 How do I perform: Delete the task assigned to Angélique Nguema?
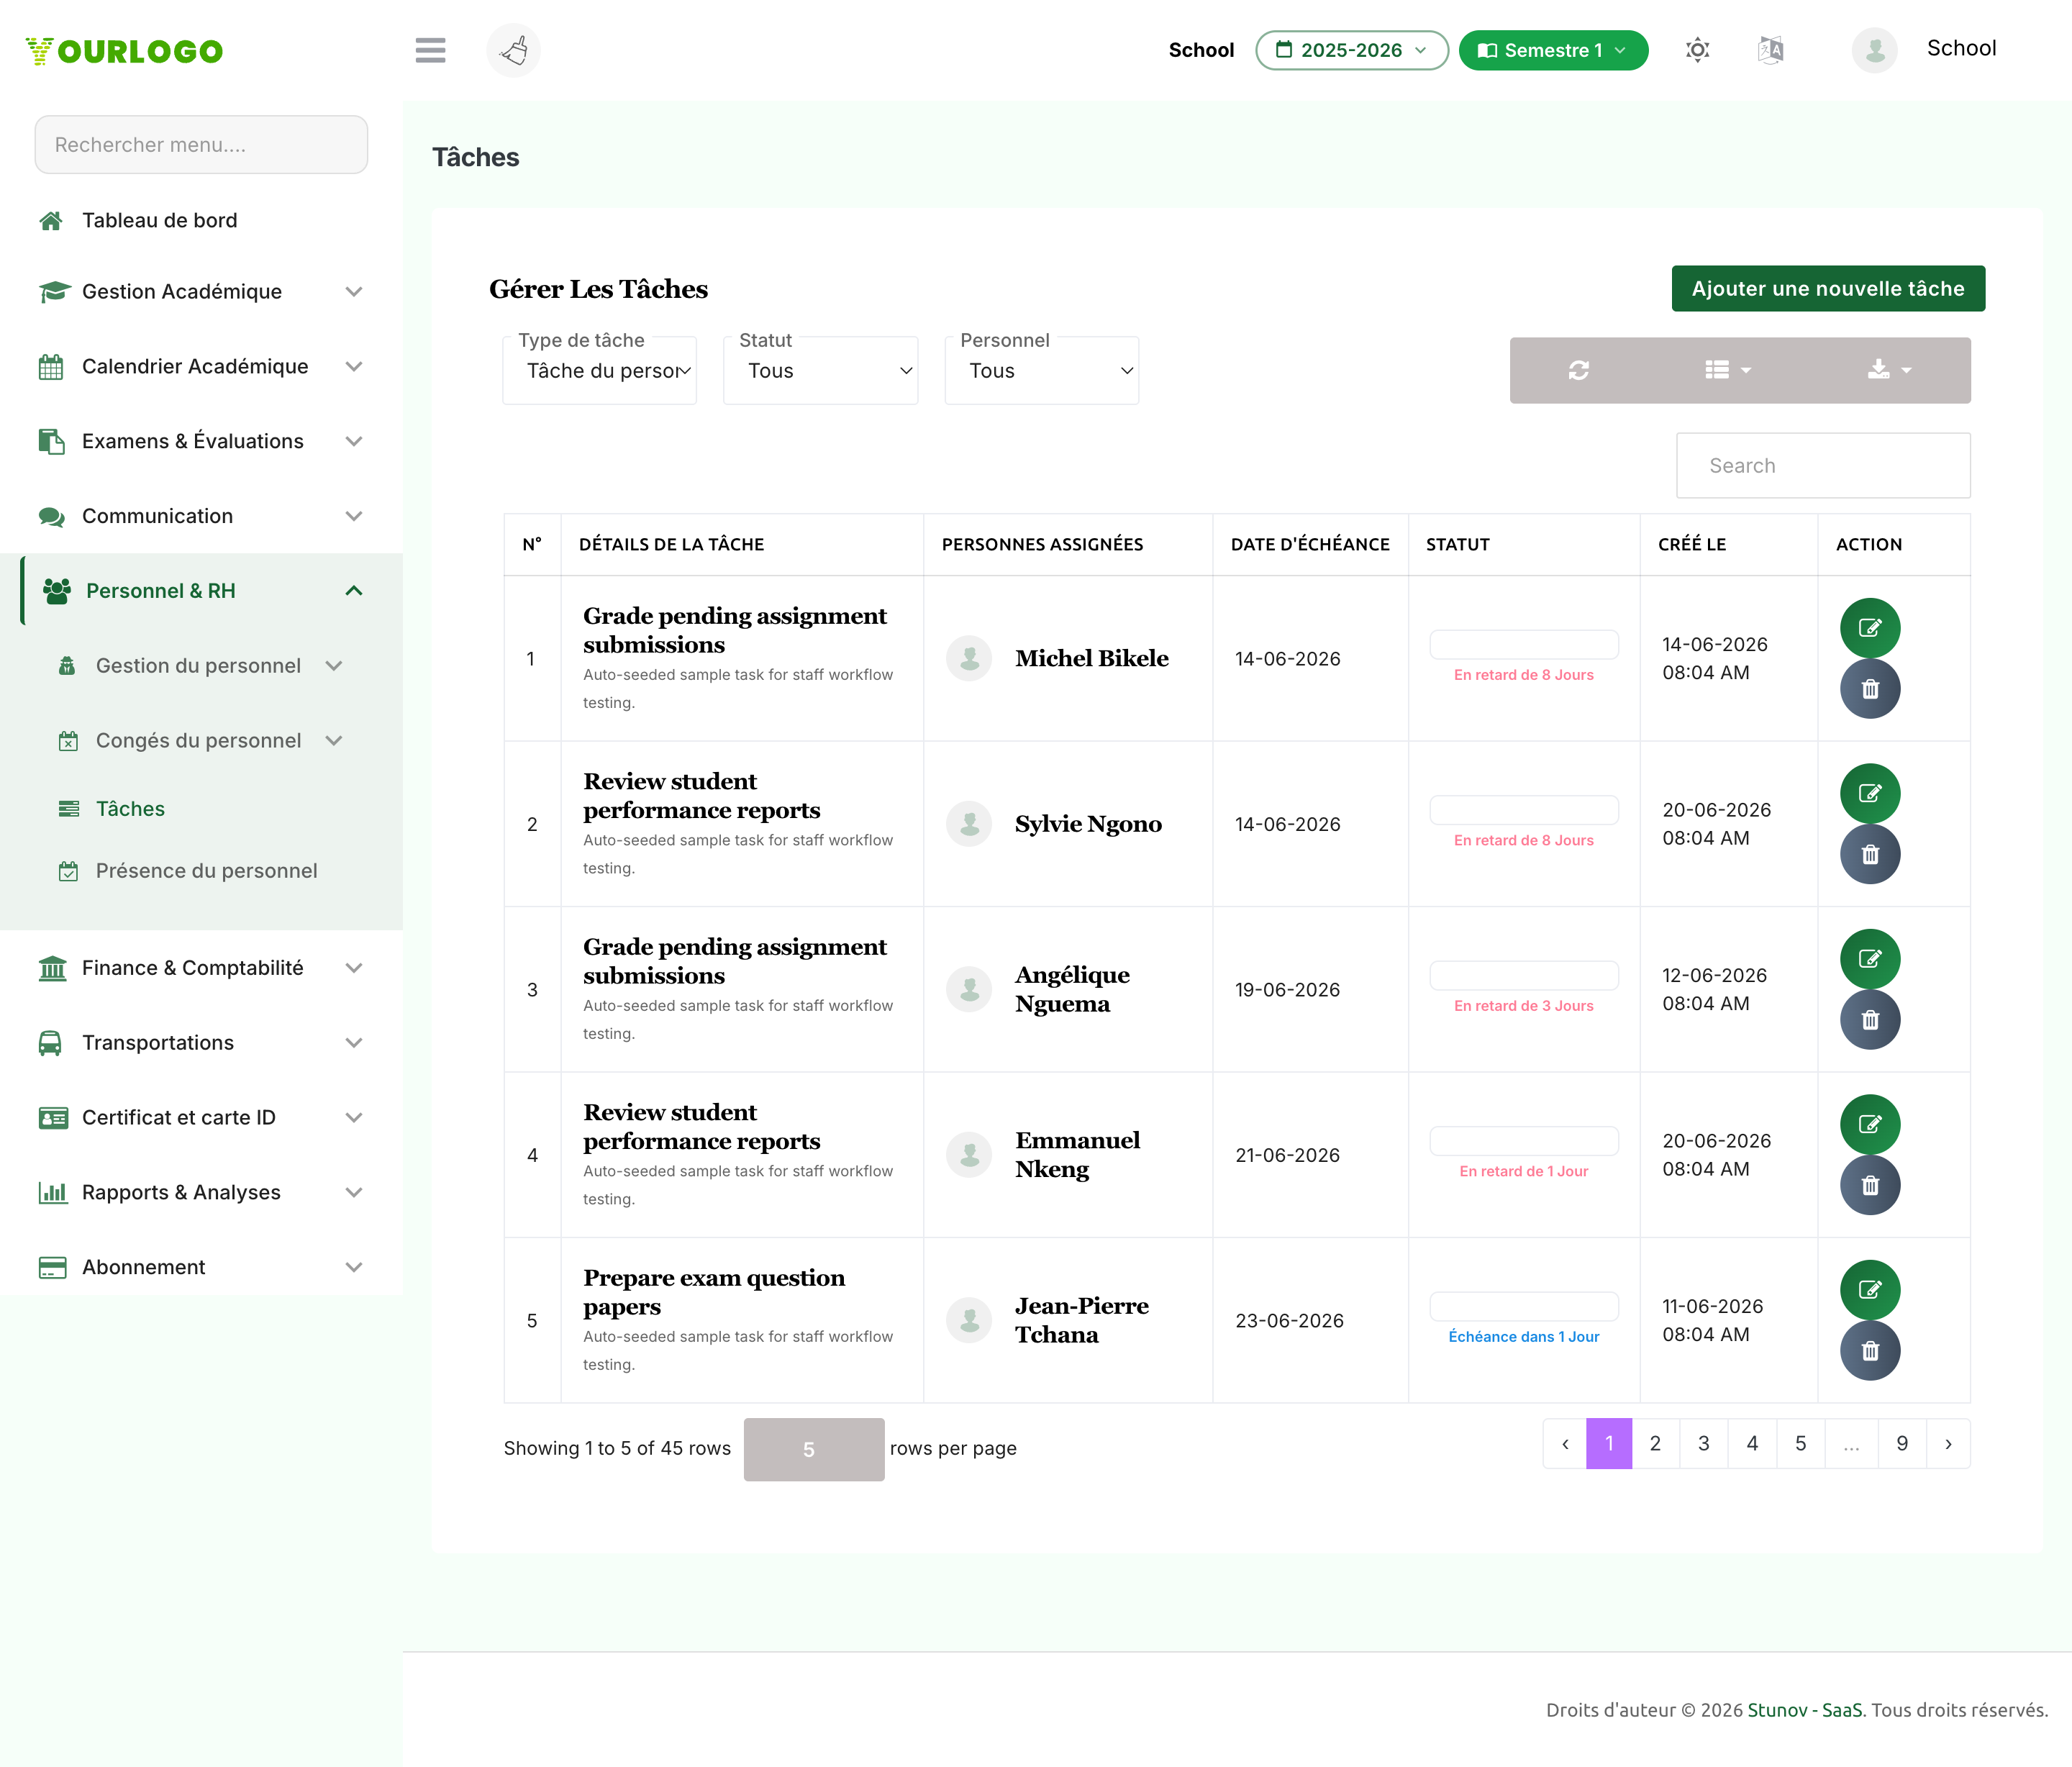pos(1869,1020)
